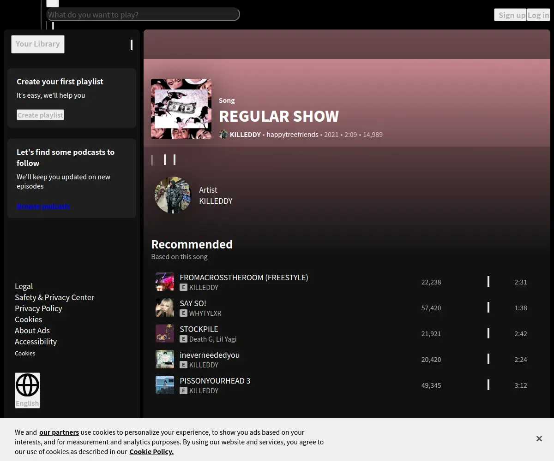Click the KILLEDDY name in the Artist card
The width and height of the screenshot is (554, 461).
pyautogui.click(x=216, y=201)
